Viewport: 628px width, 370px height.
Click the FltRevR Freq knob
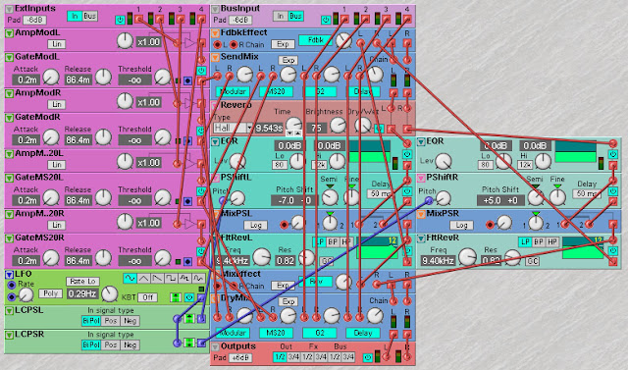tap(467, 257)
